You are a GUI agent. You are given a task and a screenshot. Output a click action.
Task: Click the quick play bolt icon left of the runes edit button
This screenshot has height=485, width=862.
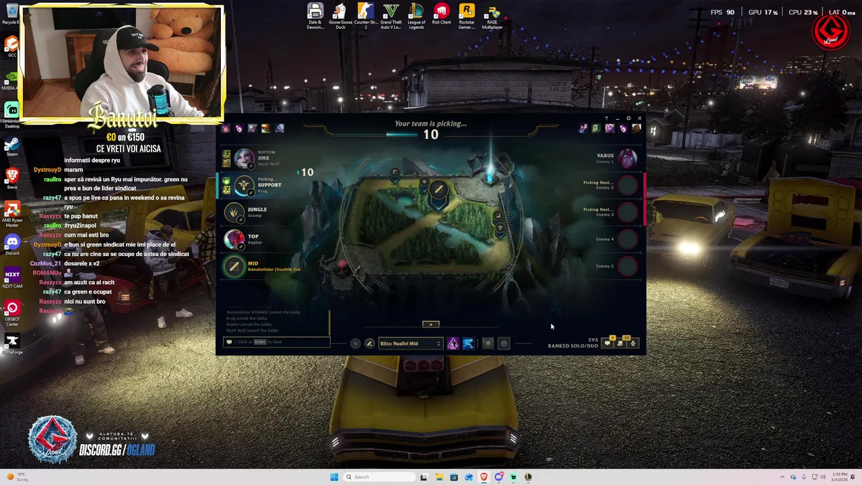coord(355,344)
